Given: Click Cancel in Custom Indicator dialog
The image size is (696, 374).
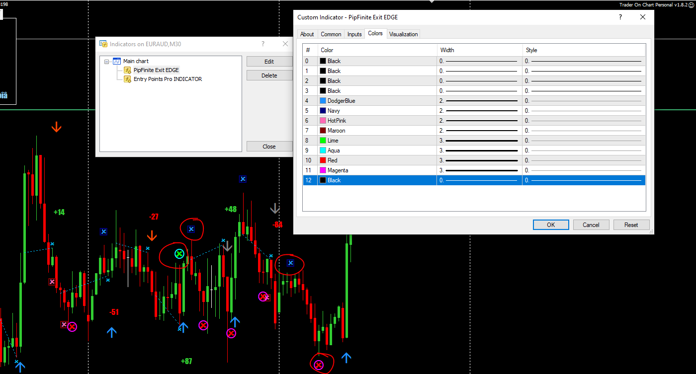Looking at the screenshot, I should coord(591,225).
